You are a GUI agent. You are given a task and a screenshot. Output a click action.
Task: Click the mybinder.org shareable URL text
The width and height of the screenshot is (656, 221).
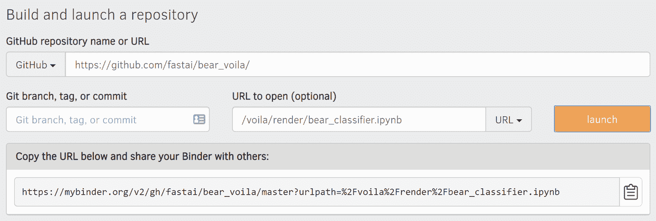291,192
